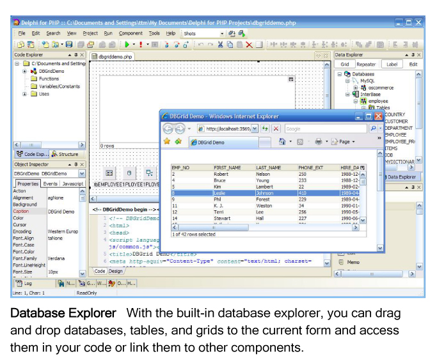Click the Step Into debug icon
This screenshot has width=437, height=363.
click(x=166, y=45)
